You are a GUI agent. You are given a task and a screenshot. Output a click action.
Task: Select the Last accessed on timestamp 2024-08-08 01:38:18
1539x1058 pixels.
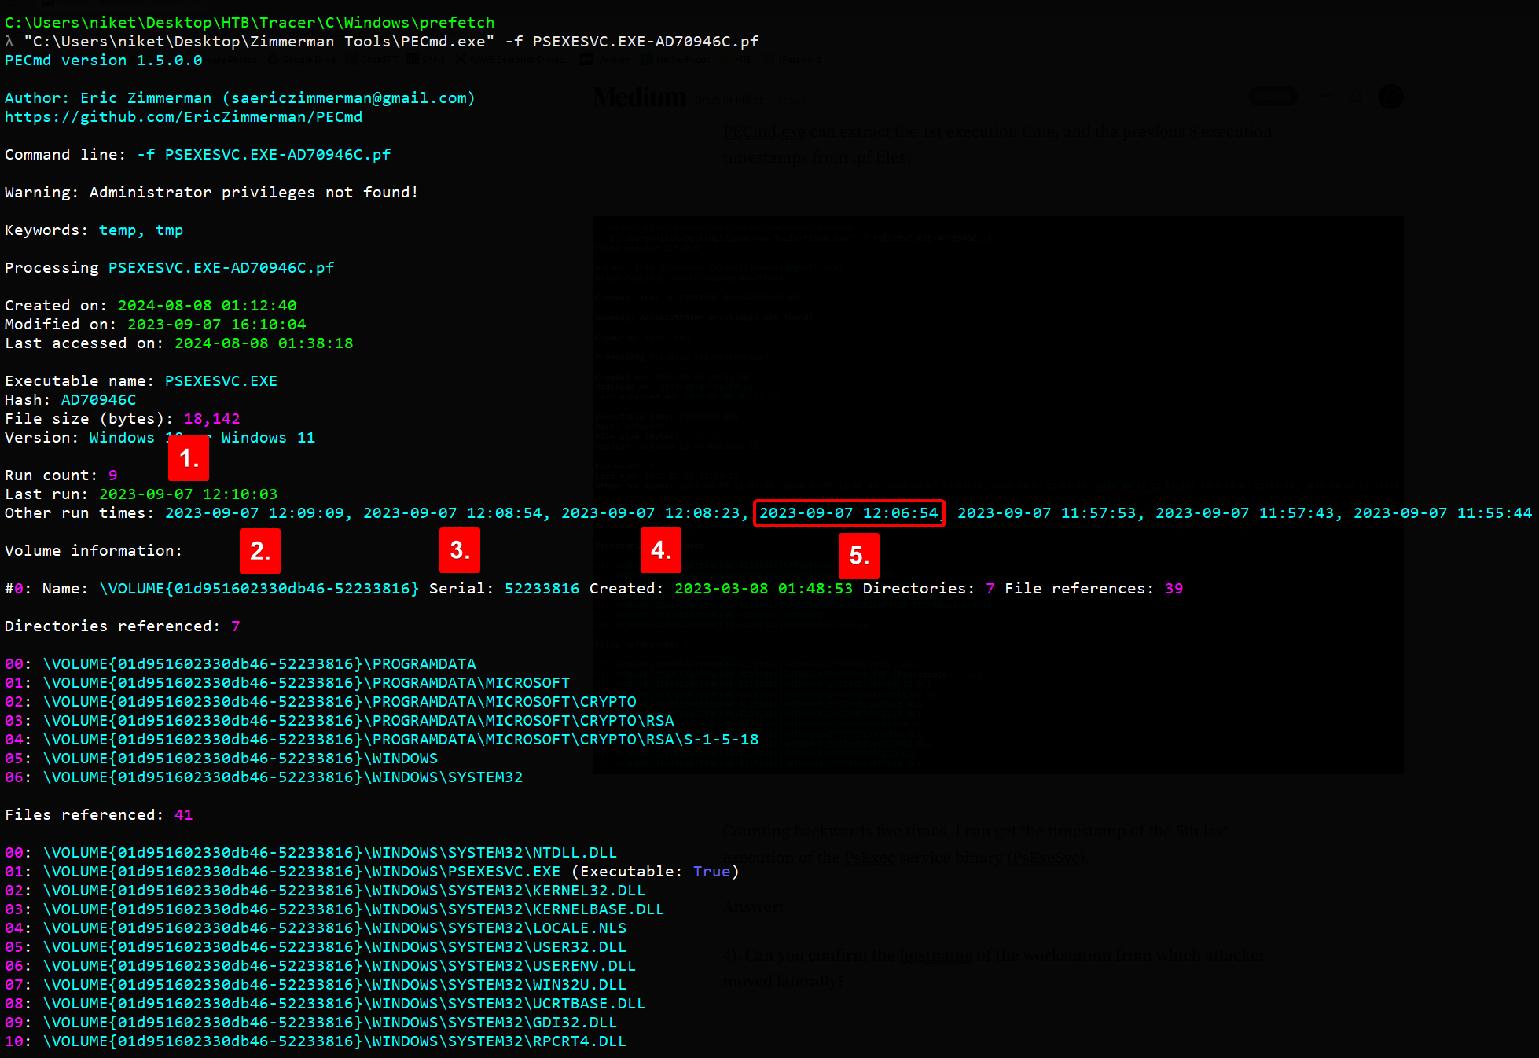point(263,343)
